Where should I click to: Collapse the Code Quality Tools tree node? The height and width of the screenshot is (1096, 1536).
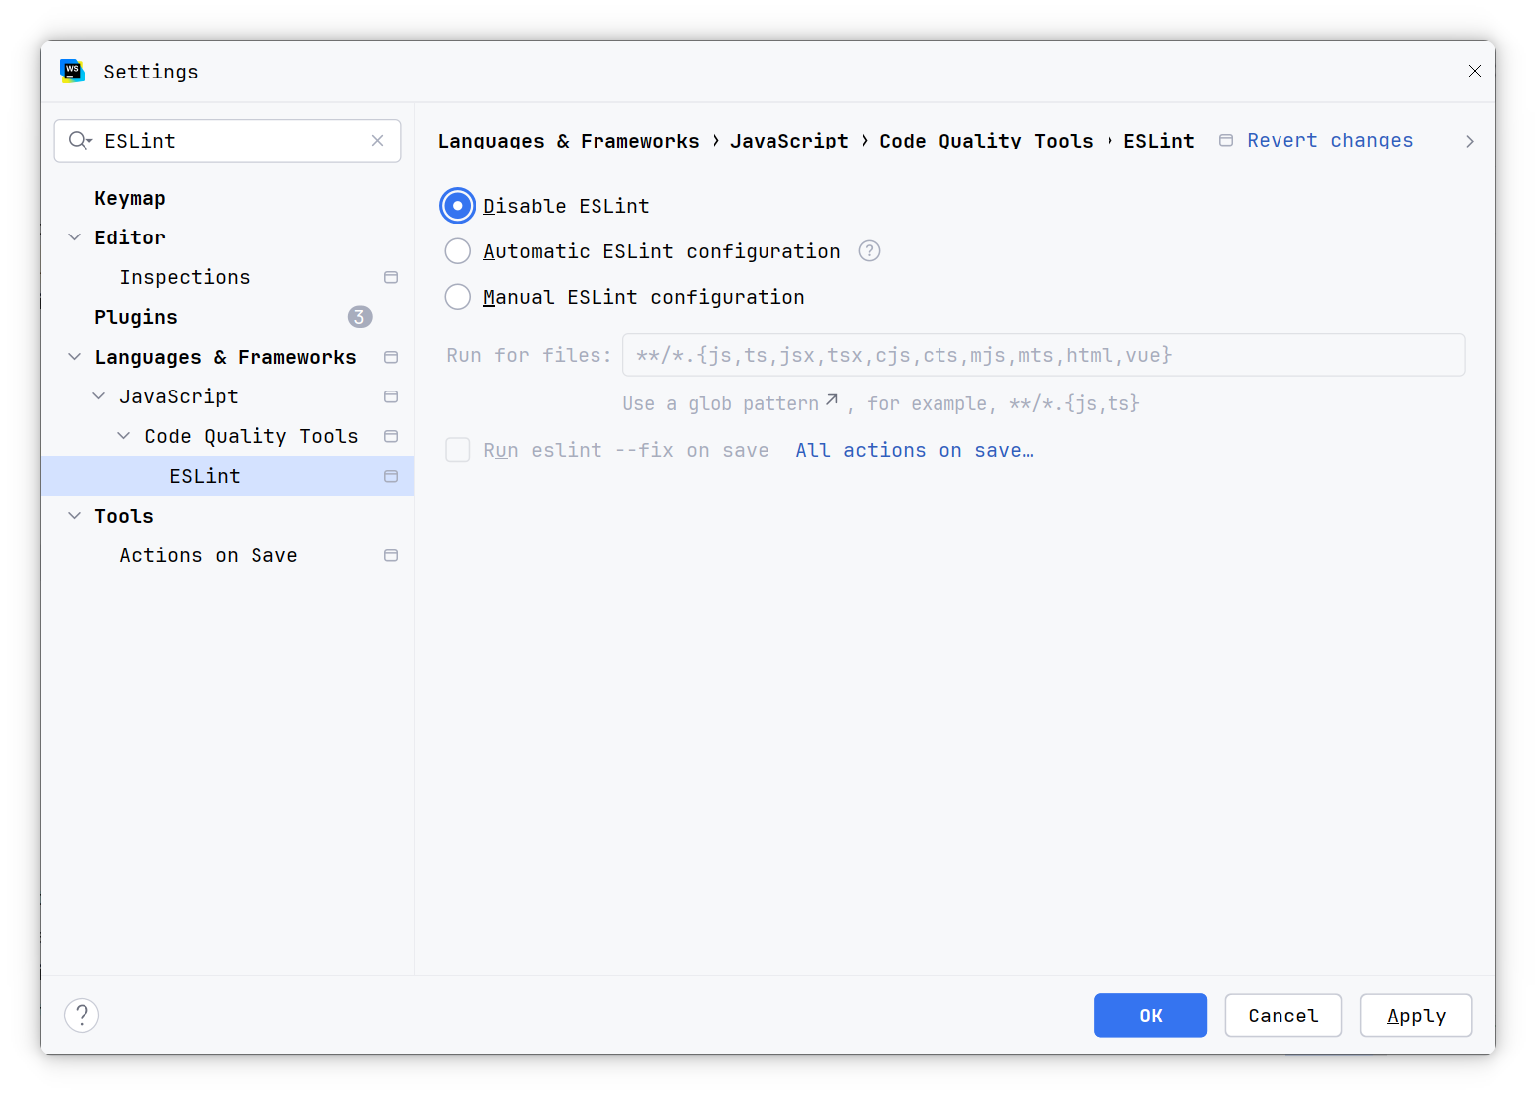[x=123, y=436]
